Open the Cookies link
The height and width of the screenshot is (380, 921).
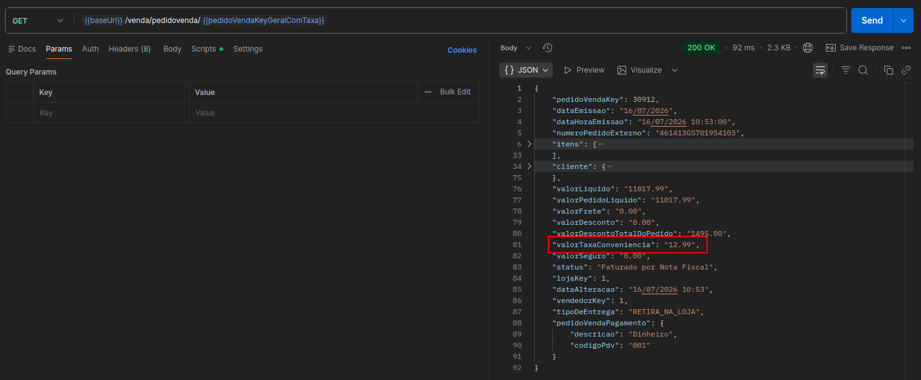pyautogui.click(x=462, y=50)
